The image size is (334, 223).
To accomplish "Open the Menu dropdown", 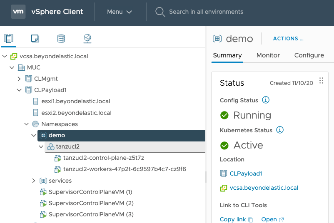I will [x=119, y=12].
